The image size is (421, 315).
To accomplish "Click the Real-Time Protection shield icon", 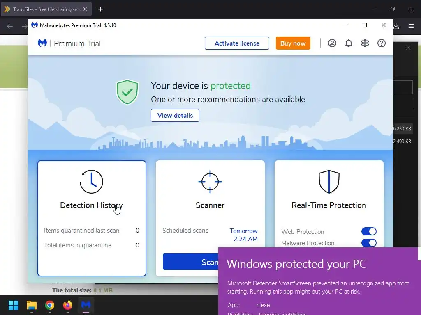I will click(x=329, y=182).
